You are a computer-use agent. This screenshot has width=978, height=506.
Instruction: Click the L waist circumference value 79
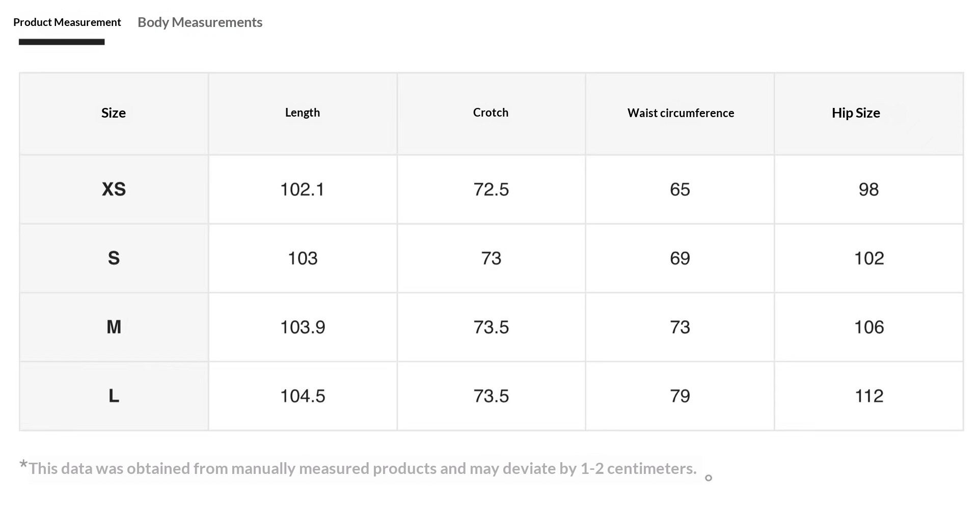680,396
